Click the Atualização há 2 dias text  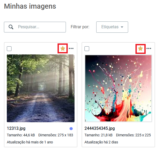[101, 142]
